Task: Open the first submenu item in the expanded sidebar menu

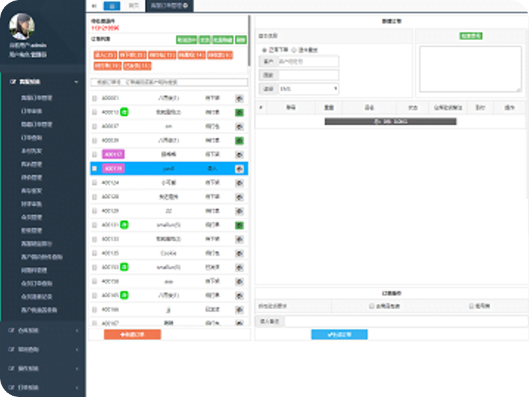Action: (37, 98)
